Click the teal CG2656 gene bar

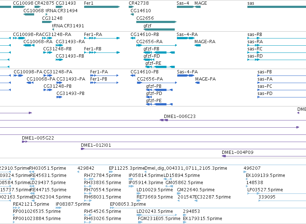click(x=156, y=22)
